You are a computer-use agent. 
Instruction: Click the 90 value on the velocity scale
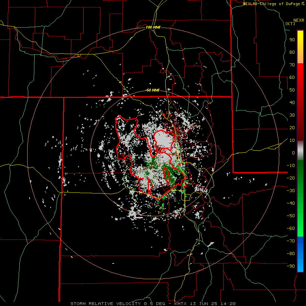[x=292, y=40]
